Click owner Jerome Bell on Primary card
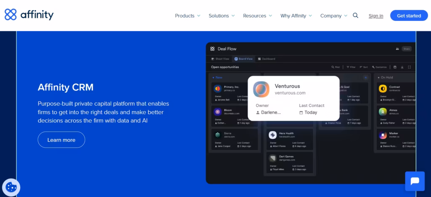The height and width of the screenshot is (197, 431). click(x=223, y=100)
